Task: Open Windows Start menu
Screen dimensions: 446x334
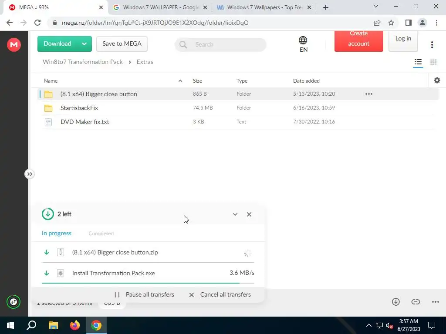Action: coord(10,325)
